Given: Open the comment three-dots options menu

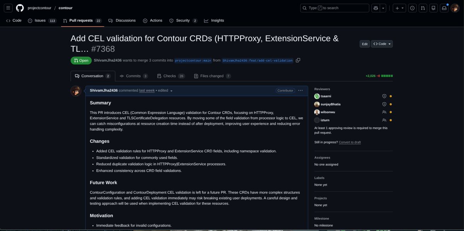Looking at the screenshot, I should click(x=300, y=90).
